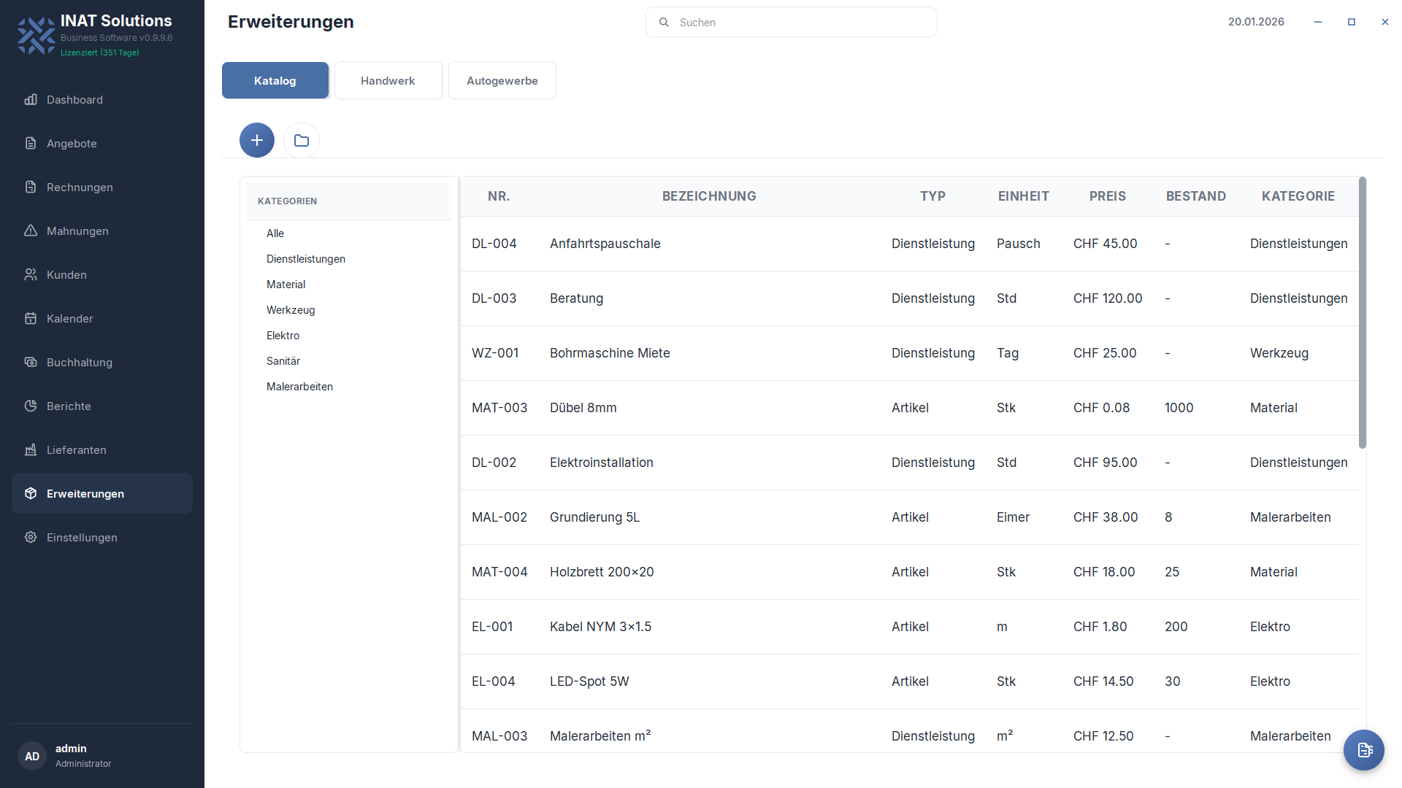
Task: Open the Material category filter
Action: click(286, 284)
